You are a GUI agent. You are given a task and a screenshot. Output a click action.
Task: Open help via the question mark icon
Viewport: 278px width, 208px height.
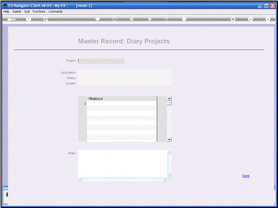[28, 19]
